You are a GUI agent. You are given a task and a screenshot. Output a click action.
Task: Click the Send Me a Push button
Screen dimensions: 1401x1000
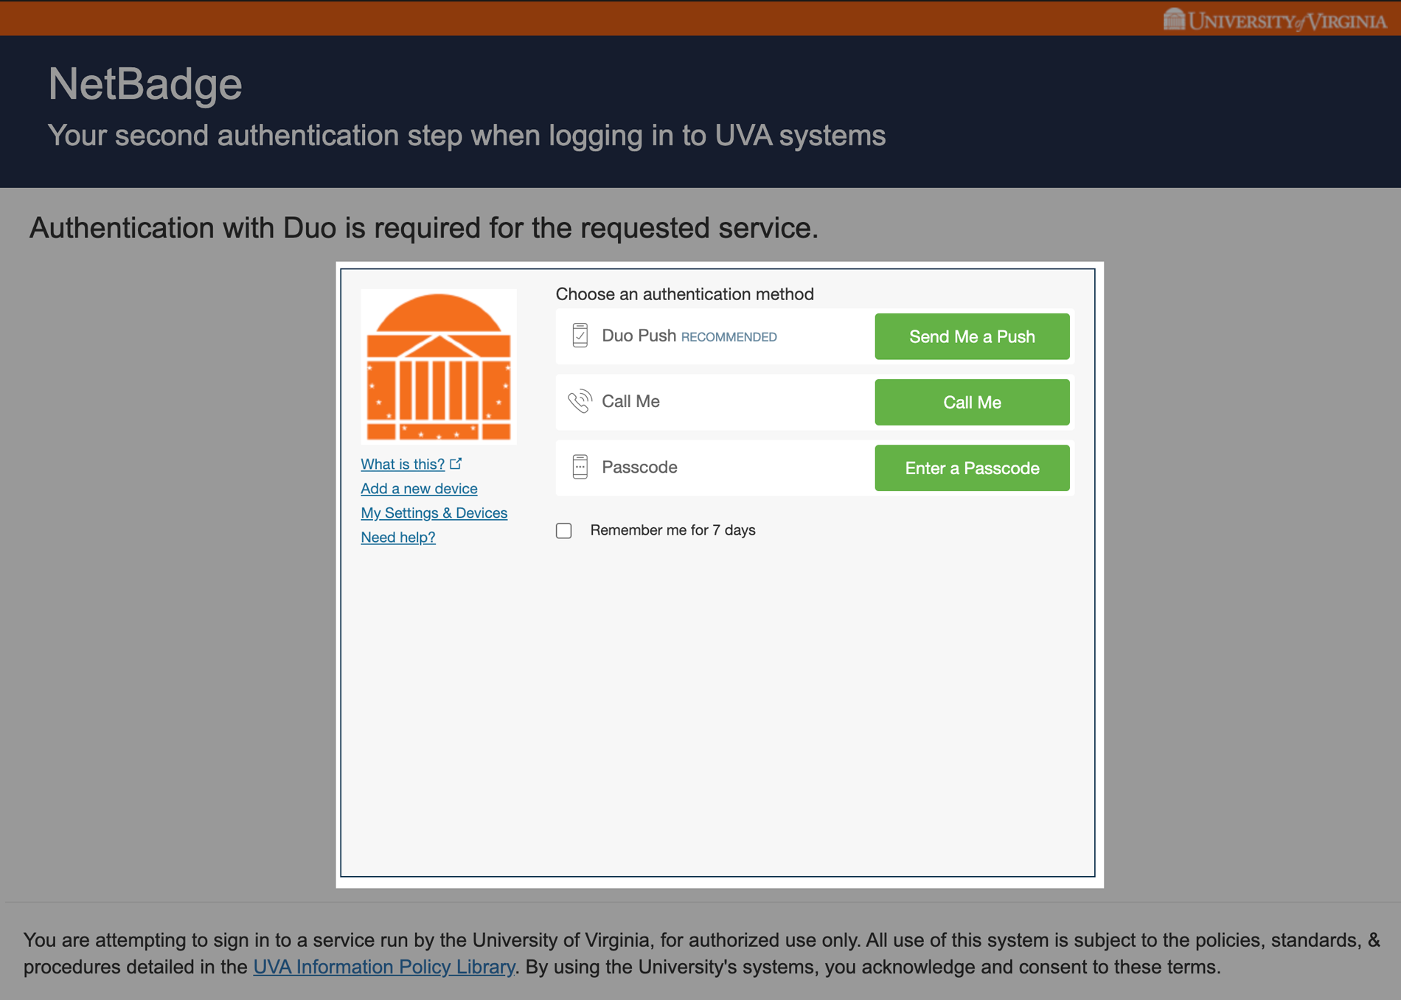coord(972,336)
